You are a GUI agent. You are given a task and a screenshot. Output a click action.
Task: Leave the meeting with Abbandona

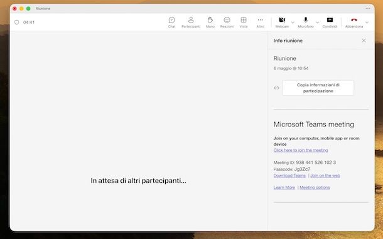pos(354,22)
